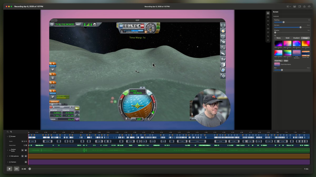Viewport: 316px width, 177px height.
Task: Open the Cursor settings sidebar icon
Action: pos(268,25)
